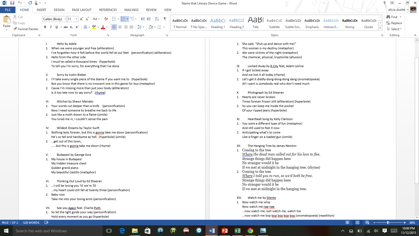
Task: Center align the paragraph
Action: coord(120,27)
